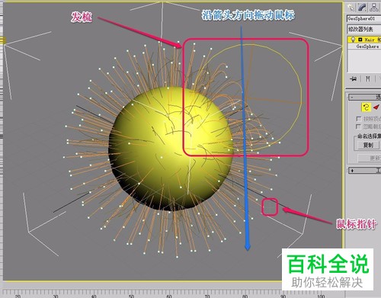Select the Hair modifier in the stack
The width and height of the screenshot is (381, 298).
(372, 40)
